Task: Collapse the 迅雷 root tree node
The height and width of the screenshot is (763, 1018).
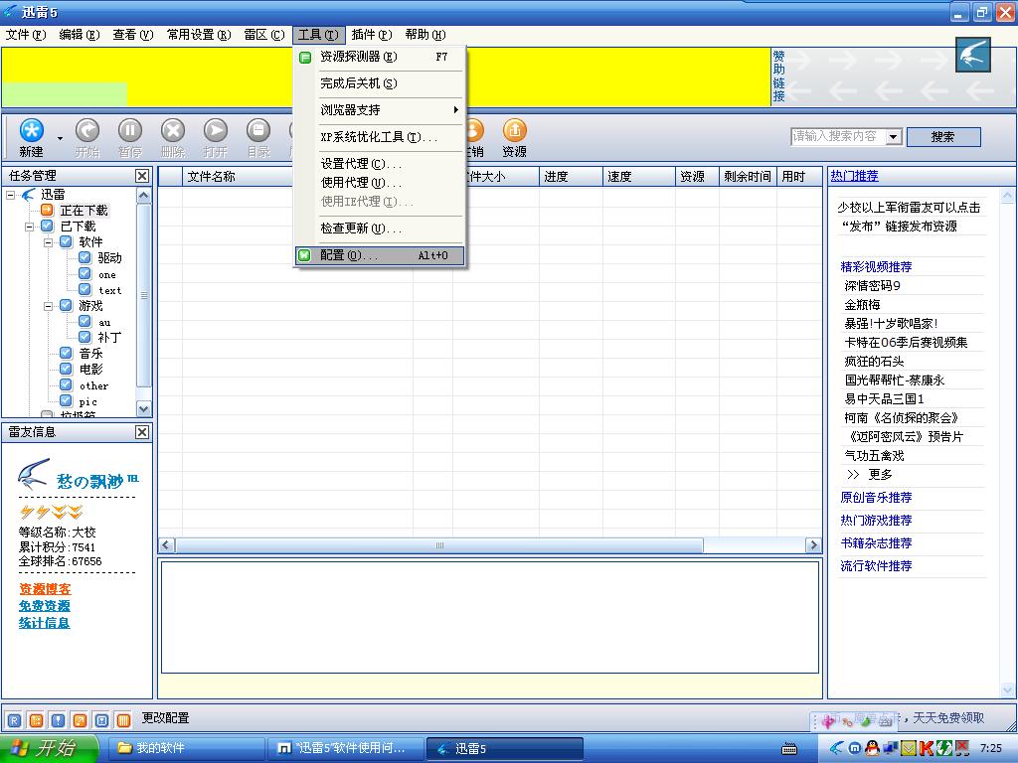Action: coord(10,194)
